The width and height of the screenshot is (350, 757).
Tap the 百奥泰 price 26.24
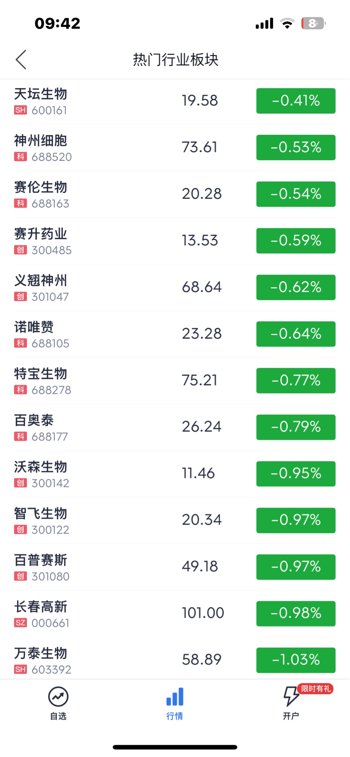pyautogui.click(x=202, y=427)
